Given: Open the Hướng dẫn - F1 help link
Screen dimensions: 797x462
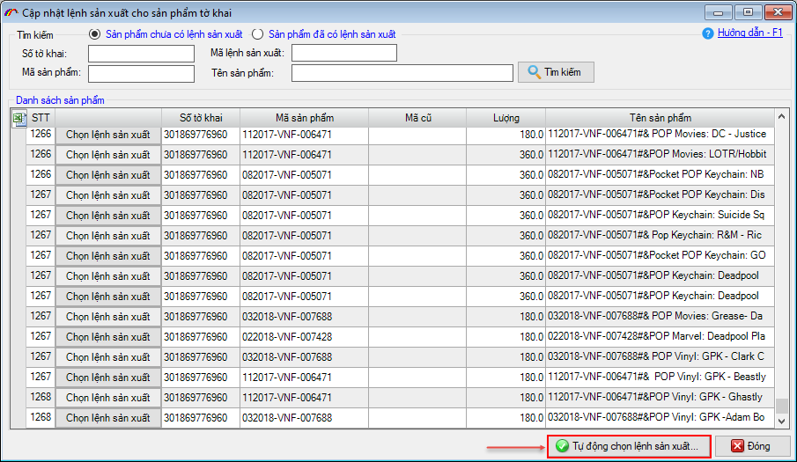Looking at the screenshot, I should [x=749, y=33].
